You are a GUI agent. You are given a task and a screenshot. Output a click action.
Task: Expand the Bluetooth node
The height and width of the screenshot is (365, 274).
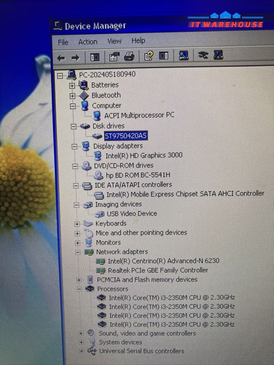coord(72,96)
